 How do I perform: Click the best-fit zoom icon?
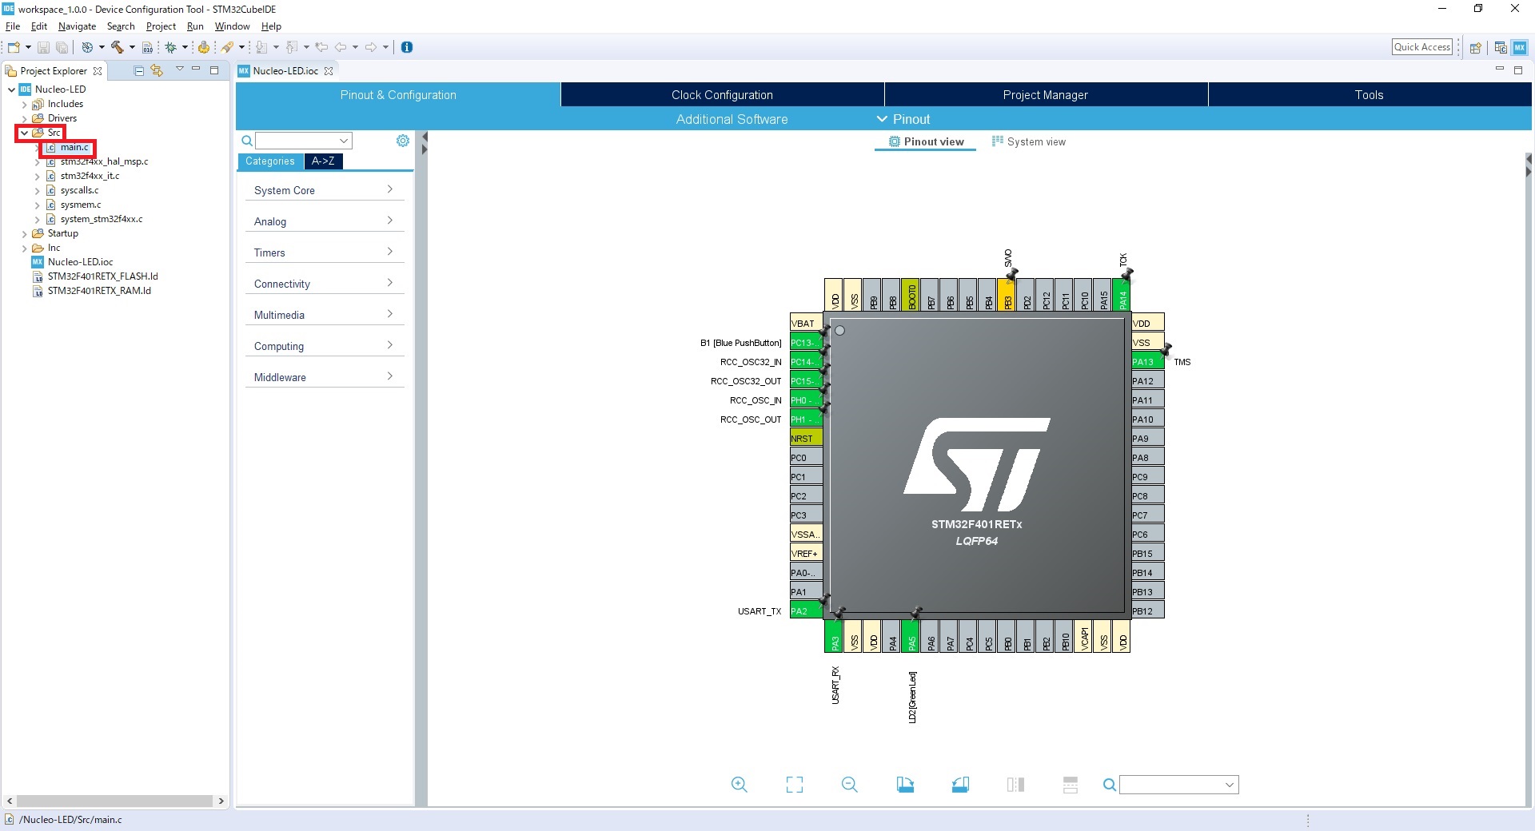794,785
